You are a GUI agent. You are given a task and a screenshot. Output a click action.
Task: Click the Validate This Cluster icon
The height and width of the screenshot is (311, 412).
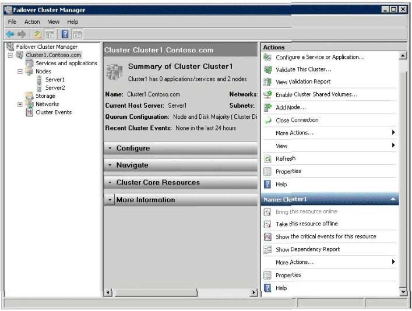[267, 70]
